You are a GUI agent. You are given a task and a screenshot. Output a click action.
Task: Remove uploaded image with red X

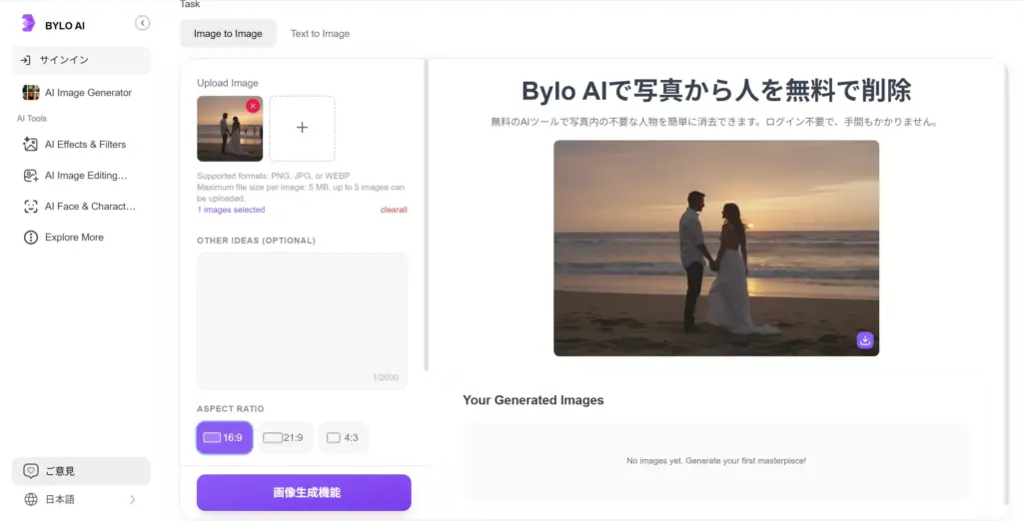[253, 106]
